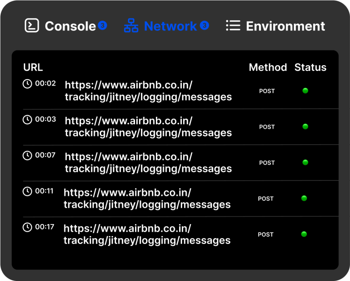Click the Network notification count badge

point(204,25)
